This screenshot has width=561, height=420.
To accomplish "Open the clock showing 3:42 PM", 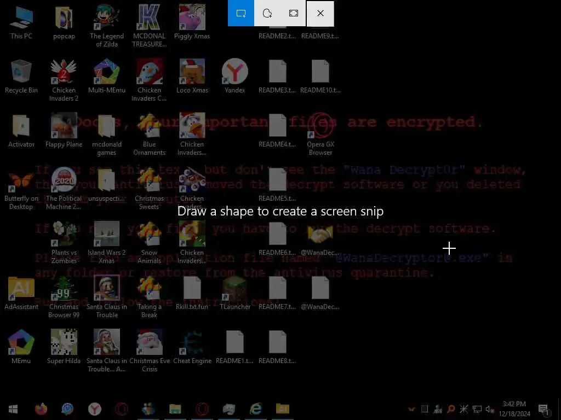I will pos(514,409).
